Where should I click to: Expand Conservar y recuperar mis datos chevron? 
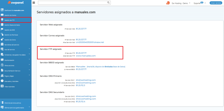pos(29,54)
